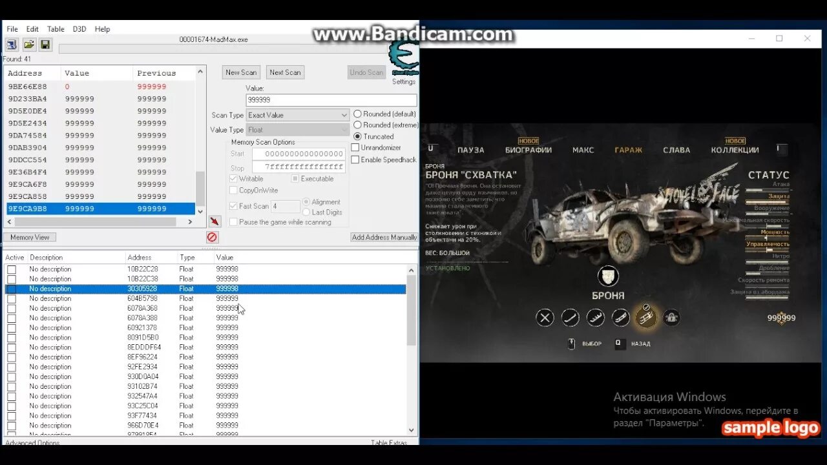Activate checkbox for address 10B22C28
Screen dimensions: 827x465
(x=12, y=269)
